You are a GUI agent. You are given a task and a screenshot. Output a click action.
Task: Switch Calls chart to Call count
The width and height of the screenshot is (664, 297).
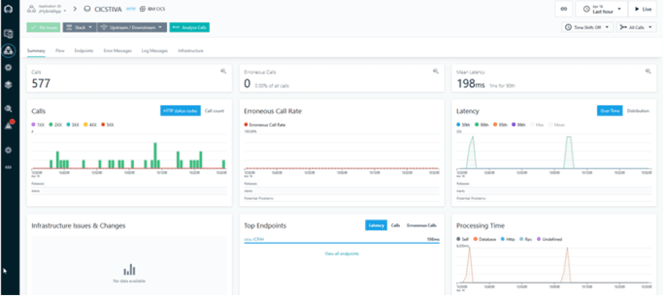pyautogui.click(x=214, y=111)
